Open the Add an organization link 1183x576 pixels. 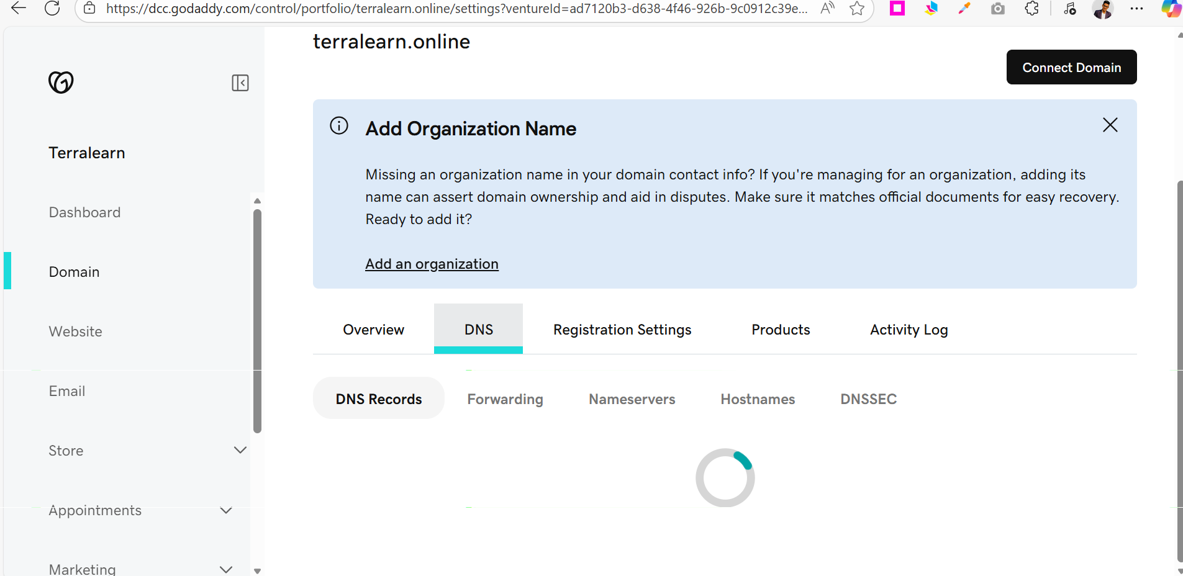pos(432,264)
